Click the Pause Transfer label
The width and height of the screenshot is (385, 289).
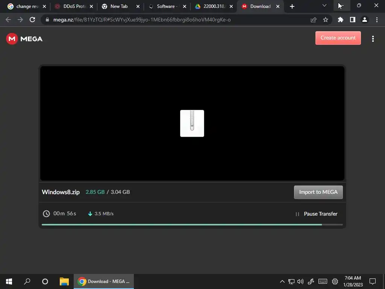coord(320,214)
